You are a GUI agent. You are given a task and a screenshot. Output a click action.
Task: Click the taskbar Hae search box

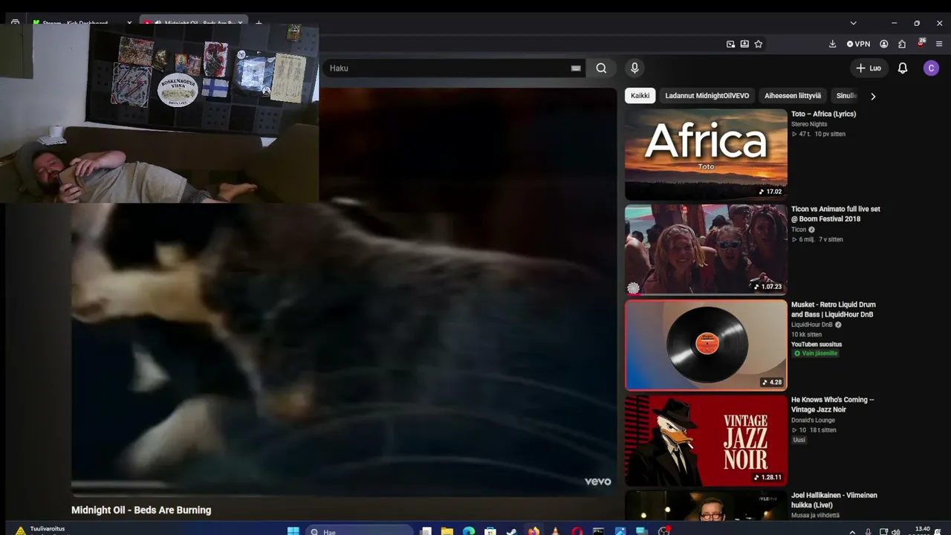[x=360, y=531]
